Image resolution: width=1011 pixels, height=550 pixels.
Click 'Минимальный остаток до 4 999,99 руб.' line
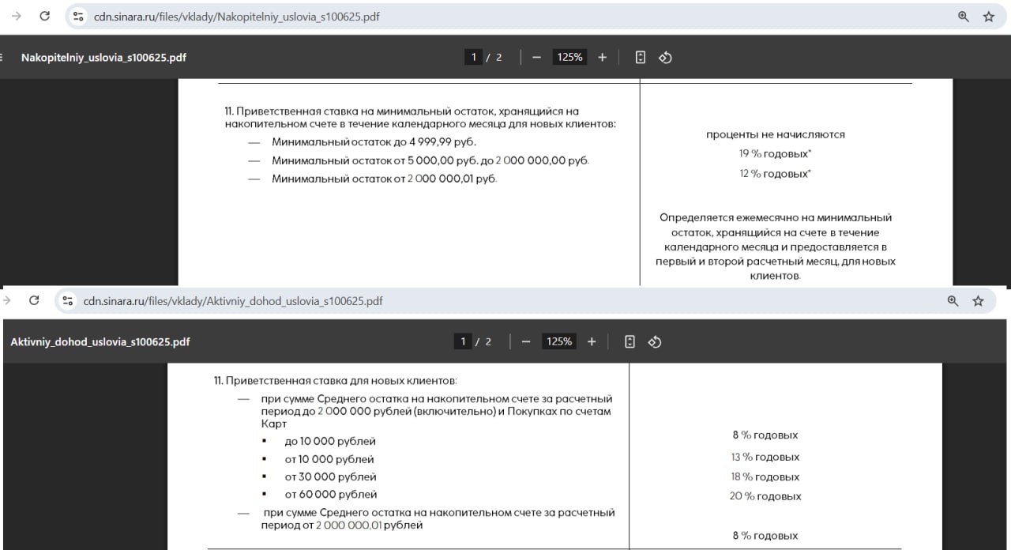(x=374, y=142)
